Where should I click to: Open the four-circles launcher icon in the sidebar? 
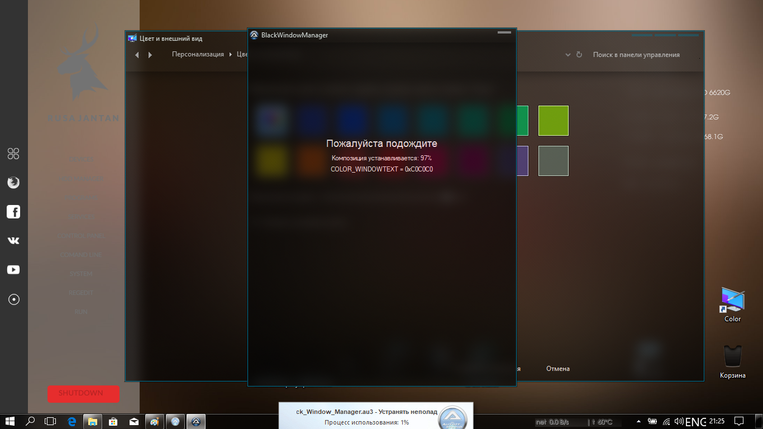click(13, 154)
